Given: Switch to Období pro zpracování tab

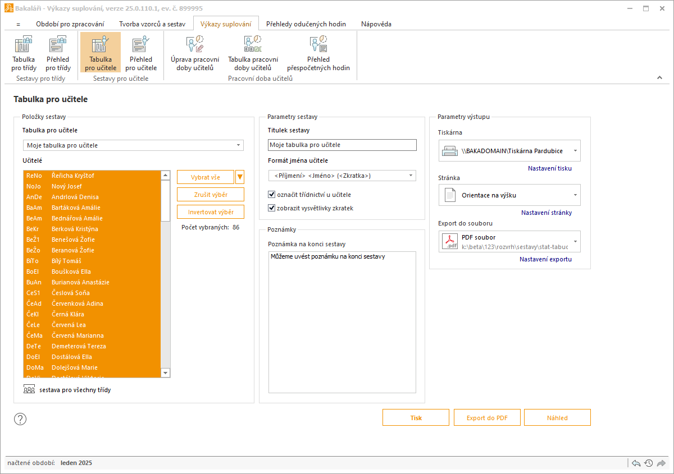Looking at the screenshot, I should click(x=70, y=24).
